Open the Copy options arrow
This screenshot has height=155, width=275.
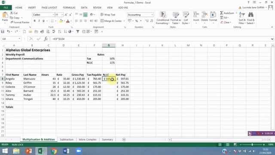coord(22,18)
